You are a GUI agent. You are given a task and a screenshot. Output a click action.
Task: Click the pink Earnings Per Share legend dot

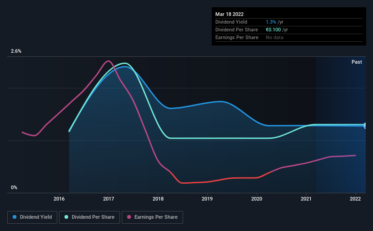pyautogui.click(x=129, y=217)
